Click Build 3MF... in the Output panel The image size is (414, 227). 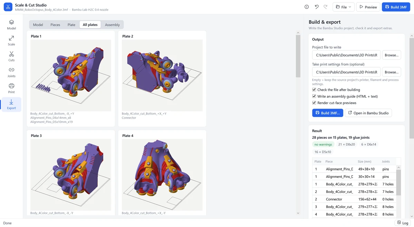327,113
